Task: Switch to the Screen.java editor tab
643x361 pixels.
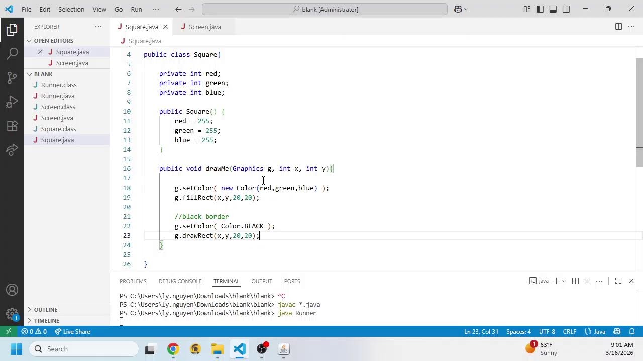Action: [204, 27]
